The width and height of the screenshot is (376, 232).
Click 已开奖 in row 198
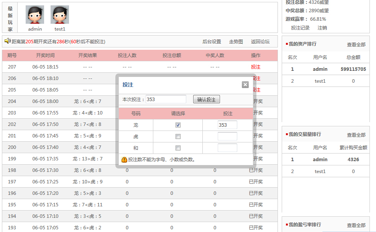tap(256, 170)
